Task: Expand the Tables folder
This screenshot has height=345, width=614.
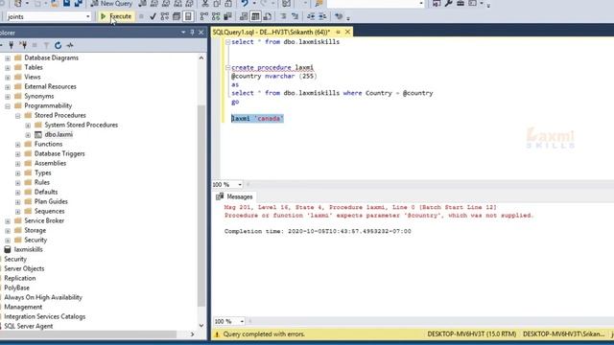Action: 8,68
